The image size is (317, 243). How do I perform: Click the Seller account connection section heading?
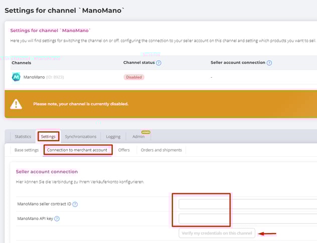pos(47,172)
